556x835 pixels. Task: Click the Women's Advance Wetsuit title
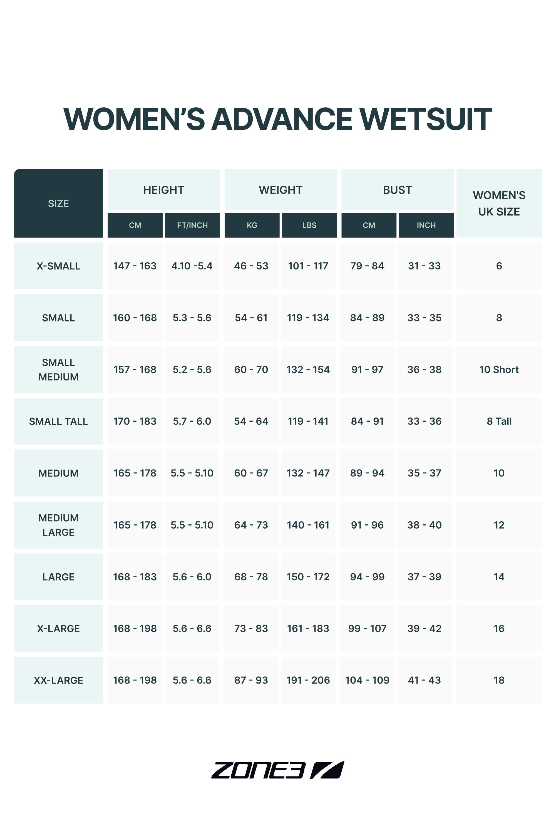pos(278,119)
